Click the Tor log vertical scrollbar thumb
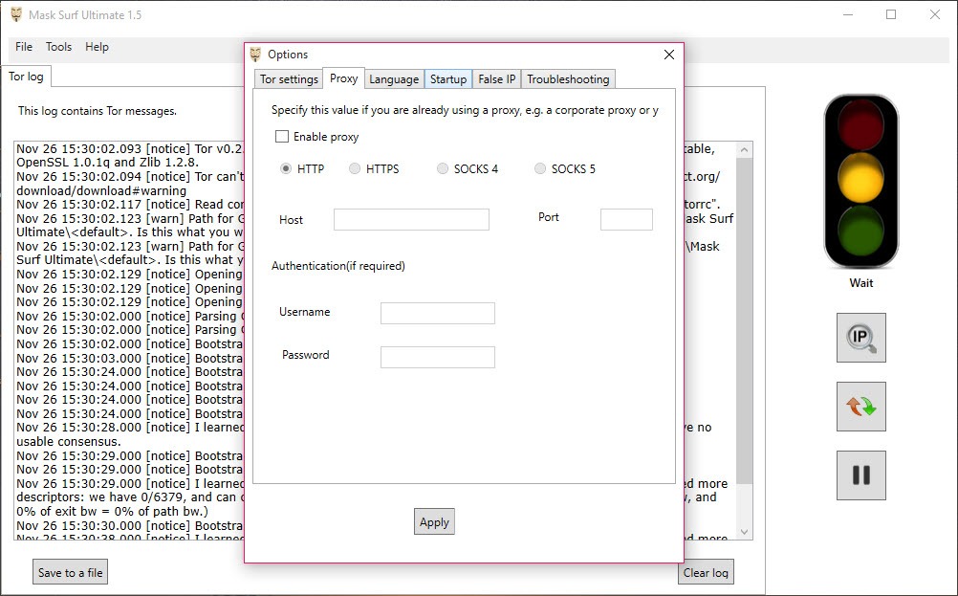The image size is (958, 596). coord(744,320)
